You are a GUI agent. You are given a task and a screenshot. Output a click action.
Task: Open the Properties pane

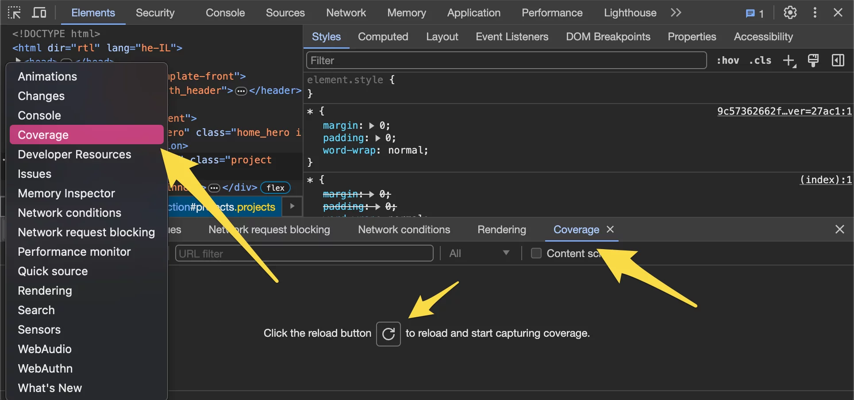(692, 37)
